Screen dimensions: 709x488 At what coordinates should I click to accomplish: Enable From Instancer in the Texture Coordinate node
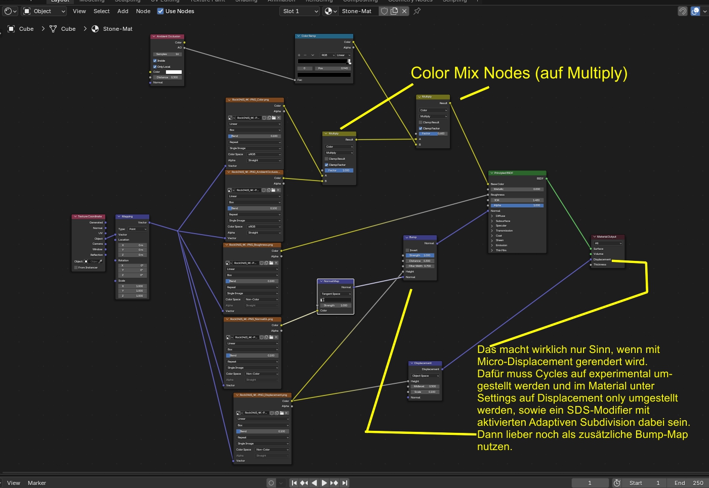[76, 268]
